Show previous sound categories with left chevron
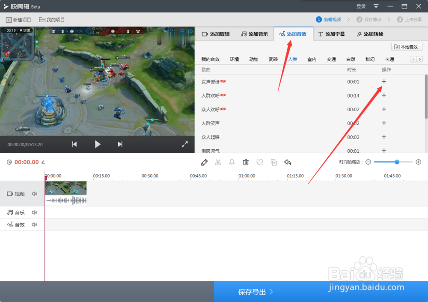Image resolution: width=428 pixels, height=302 pixels. point(413,59)
